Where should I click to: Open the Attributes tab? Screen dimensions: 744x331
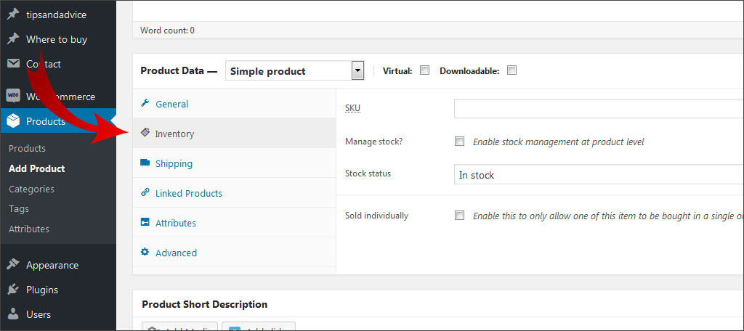click(x=175, y=223)
